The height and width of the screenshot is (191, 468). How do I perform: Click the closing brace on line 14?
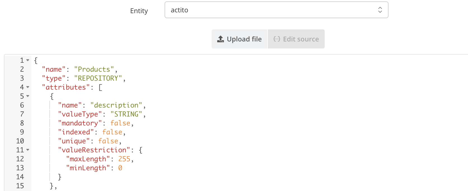click(x=60, y=177)
